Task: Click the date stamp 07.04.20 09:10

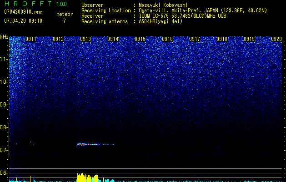Action: (23, 21)
